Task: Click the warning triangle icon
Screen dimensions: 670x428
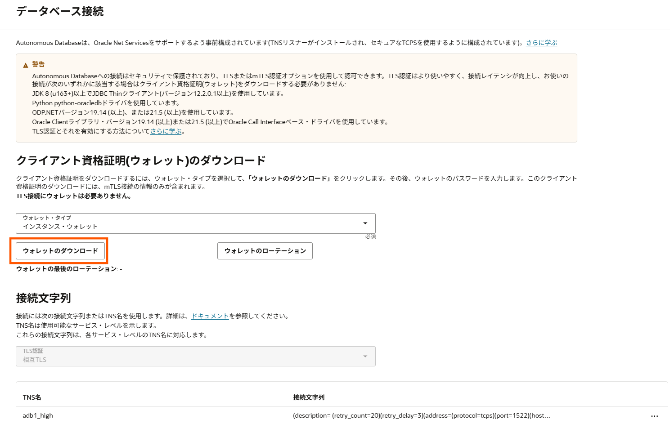Action: click(26, 65)
